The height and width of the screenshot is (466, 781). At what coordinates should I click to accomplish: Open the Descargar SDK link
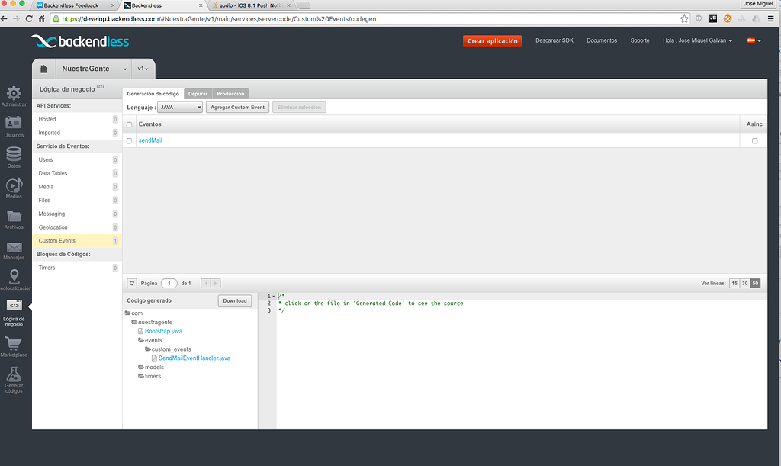554,40
